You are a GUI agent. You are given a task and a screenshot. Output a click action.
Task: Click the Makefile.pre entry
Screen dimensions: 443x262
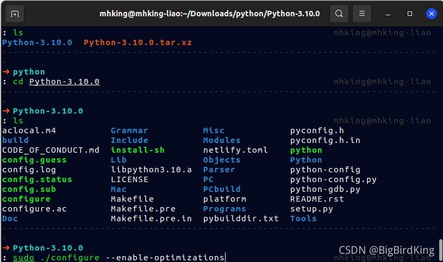[x=143, y=209]
